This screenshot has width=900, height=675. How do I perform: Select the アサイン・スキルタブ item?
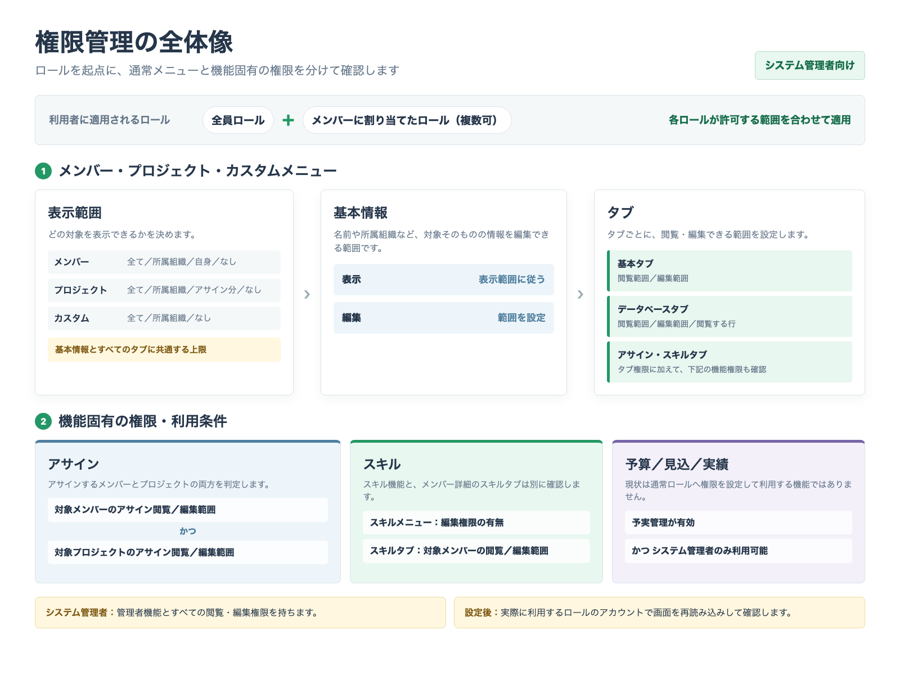click(x=730, y=362)
